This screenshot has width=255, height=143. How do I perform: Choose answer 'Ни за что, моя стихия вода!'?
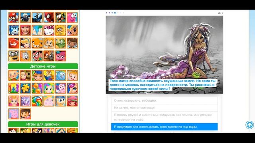[165, 108]
